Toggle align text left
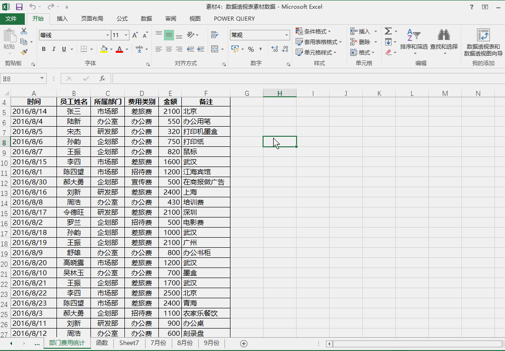Image resolution: width=505 pixels, height=351 pixels. pyautogui.click(x=159, y=49)
